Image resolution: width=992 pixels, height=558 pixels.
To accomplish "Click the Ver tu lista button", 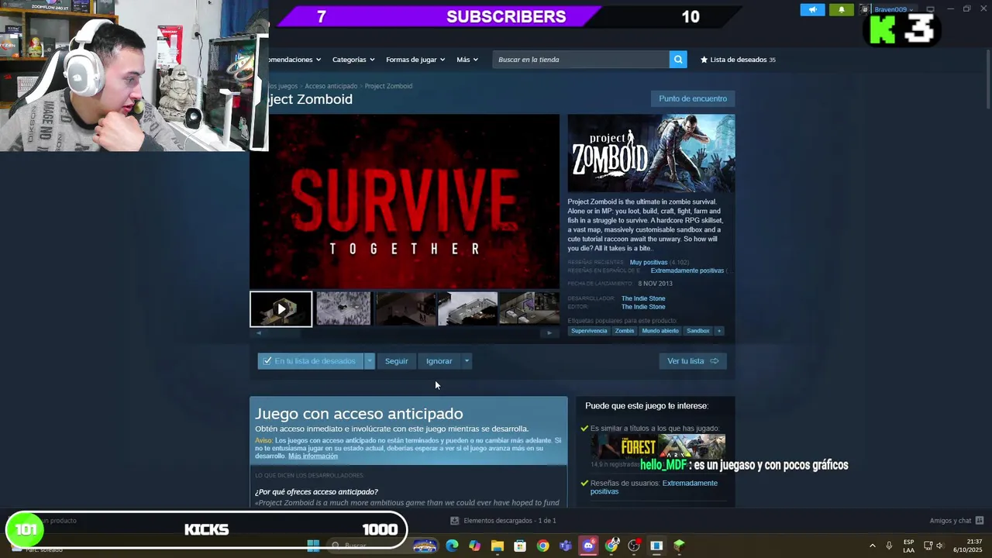I will (x=693, y=361).
